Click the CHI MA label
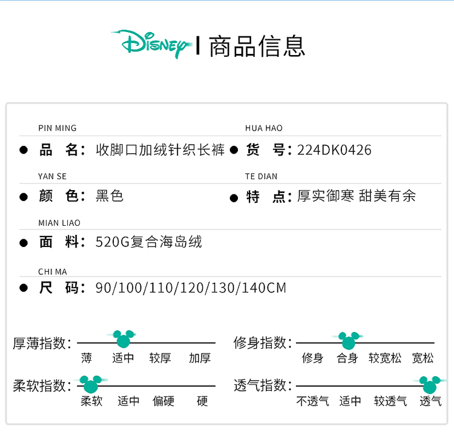The image size is (454, 437). (53, 272)
